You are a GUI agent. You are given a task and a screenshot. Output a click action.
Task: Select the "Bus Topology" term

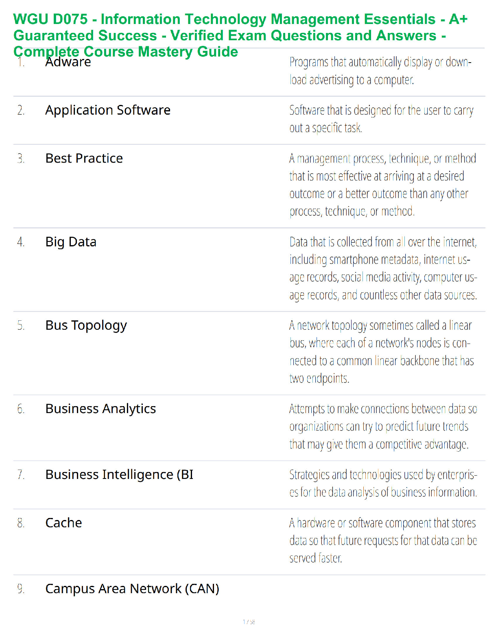[86, 325]
